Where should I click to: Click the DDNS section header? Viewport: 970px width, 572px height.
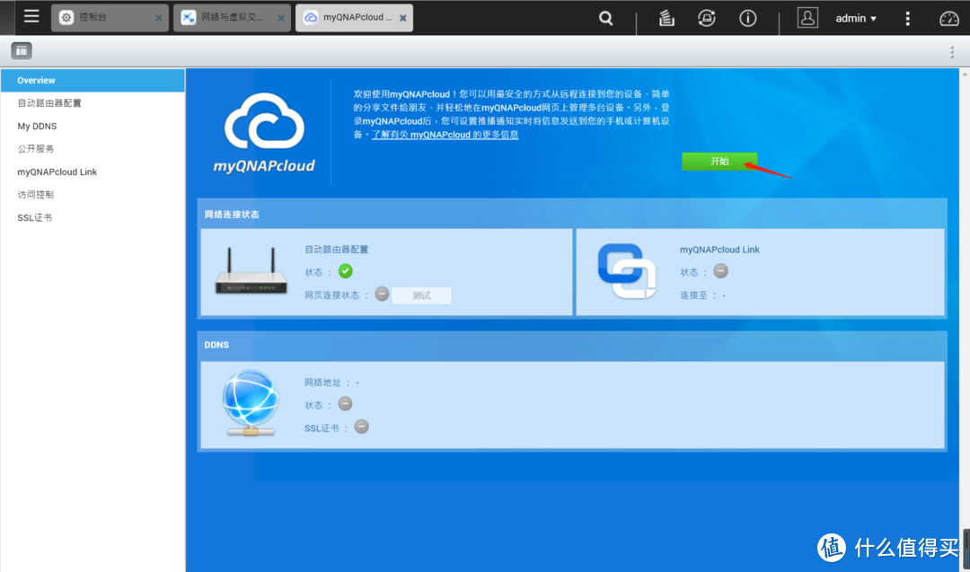[216, 345]
